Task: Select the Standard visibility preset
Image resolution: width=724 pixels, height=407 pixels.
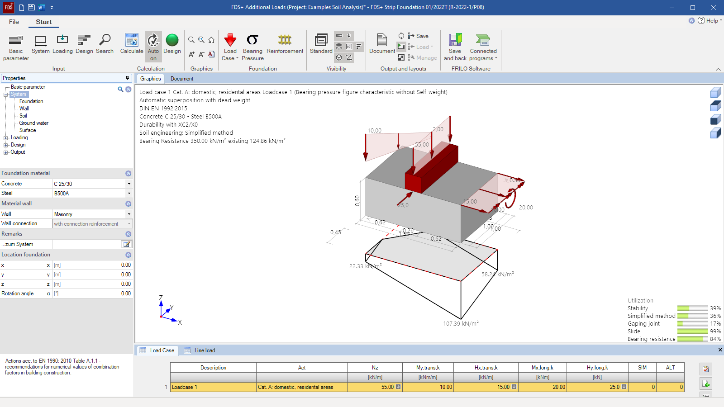Action: tap(321, 44)
